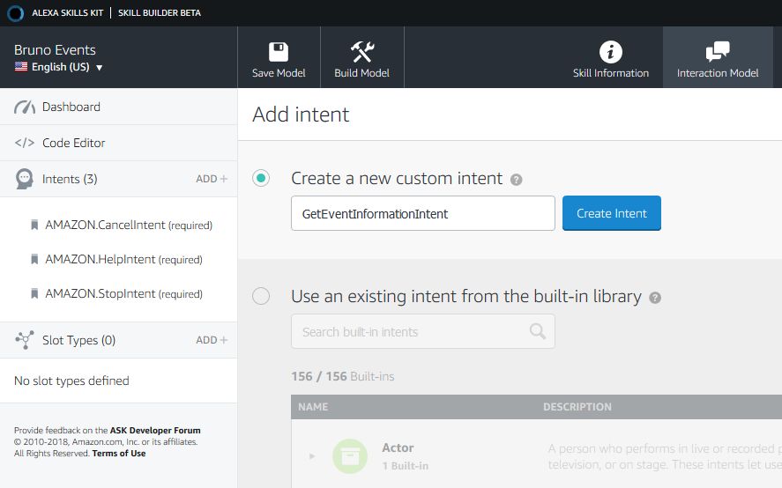782x488 pixels.
Task: Open the English (US) language dropdown
Action: (x=59, y=67)
